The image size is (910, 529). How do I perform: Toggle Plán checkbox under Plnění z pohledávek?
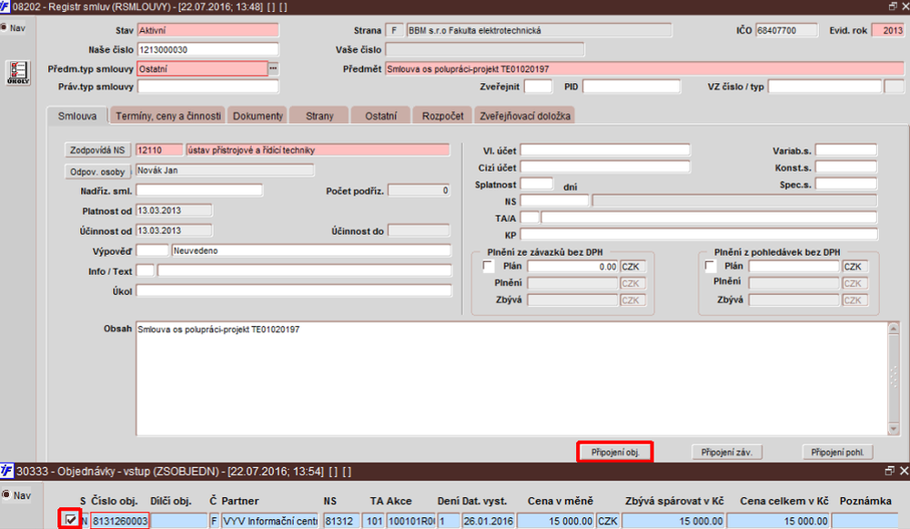coord(710,266)
